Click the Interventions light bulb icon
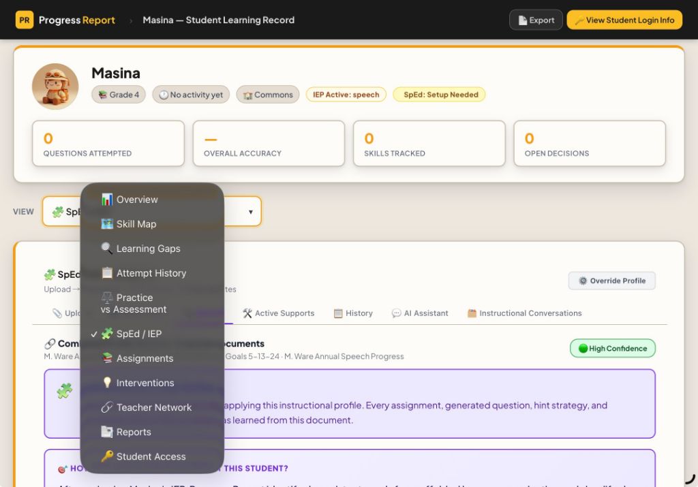Screen dimensions: 698x487 point(107,383)
